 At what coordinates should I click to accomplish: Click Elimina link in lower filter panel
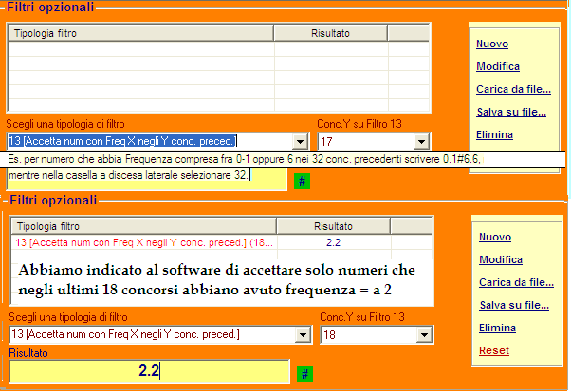click(x=497, y=328)
